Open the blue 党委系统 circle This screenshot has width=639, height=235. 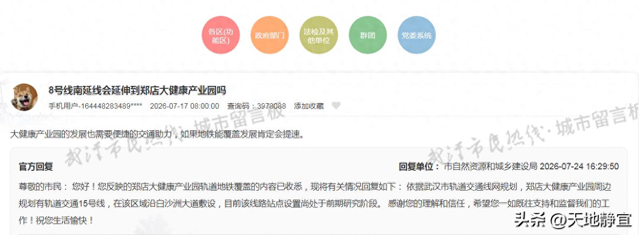tap(416, 35)
